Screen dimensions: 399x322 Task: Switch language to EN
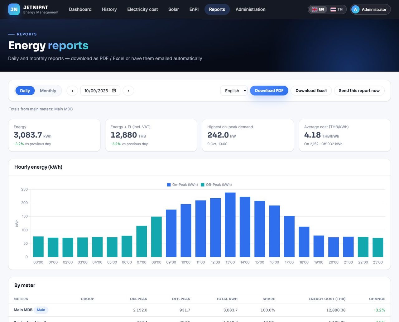pyautogui.click(x=318, y=9)
